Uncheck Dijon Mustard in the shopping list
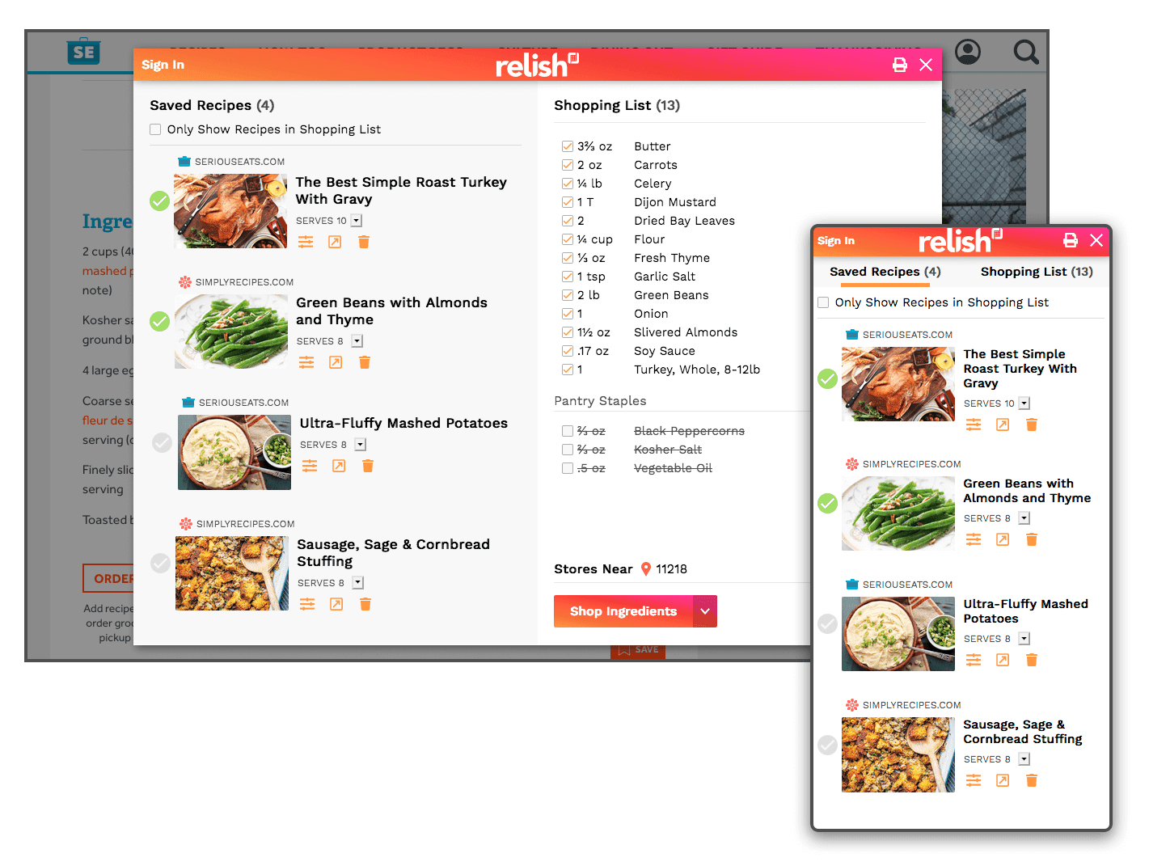Screen dimensions: 1149x866 pos(568,202)
